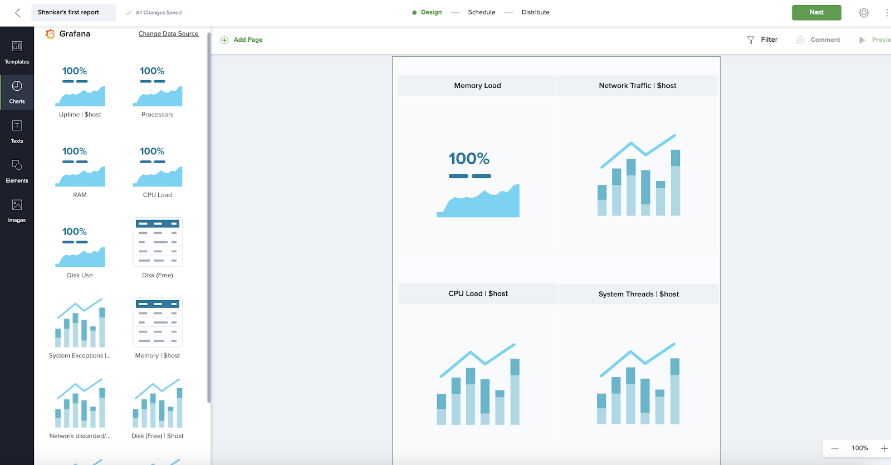The height and width of the screenshot is (465, 891).
Task: Switch to the Design step
Action: [x=431, y=12]
